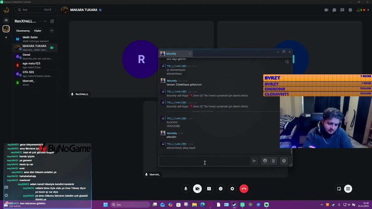Select the RexXHeLL space avatar
Image resolution: width=372 pixels, height=209 pixels.
coord(6,29)
